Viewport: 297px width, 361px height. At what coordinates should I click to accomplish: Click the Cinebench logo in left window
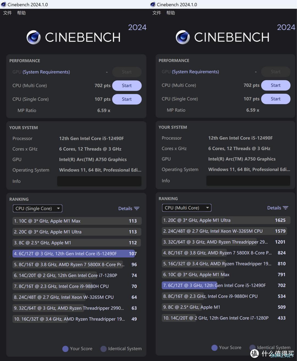pyautogui.click(x=34, y=37)
